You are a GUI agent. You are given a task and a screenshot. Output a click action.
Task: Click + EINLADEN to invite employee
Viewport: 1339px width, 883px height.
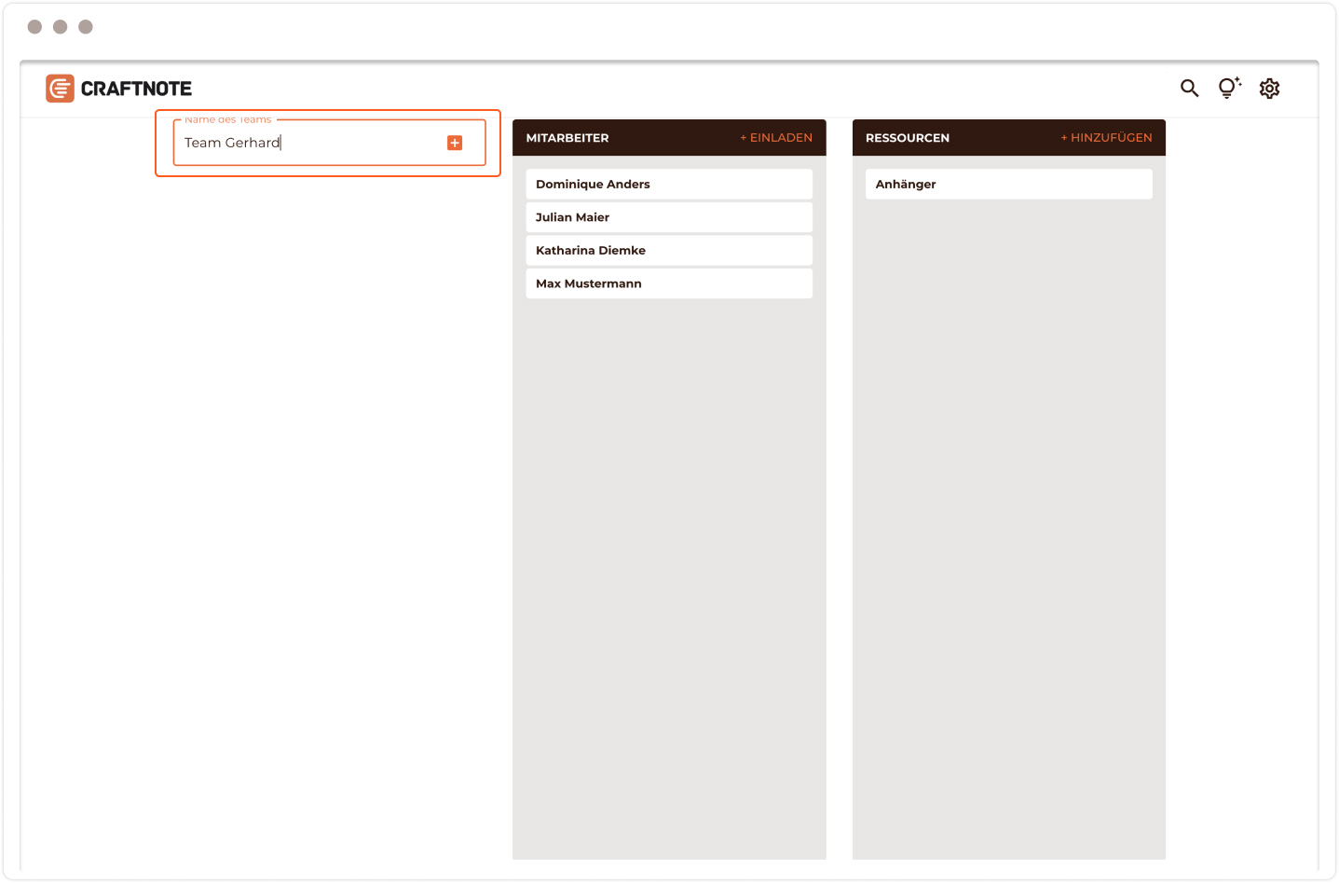point(776,138)
